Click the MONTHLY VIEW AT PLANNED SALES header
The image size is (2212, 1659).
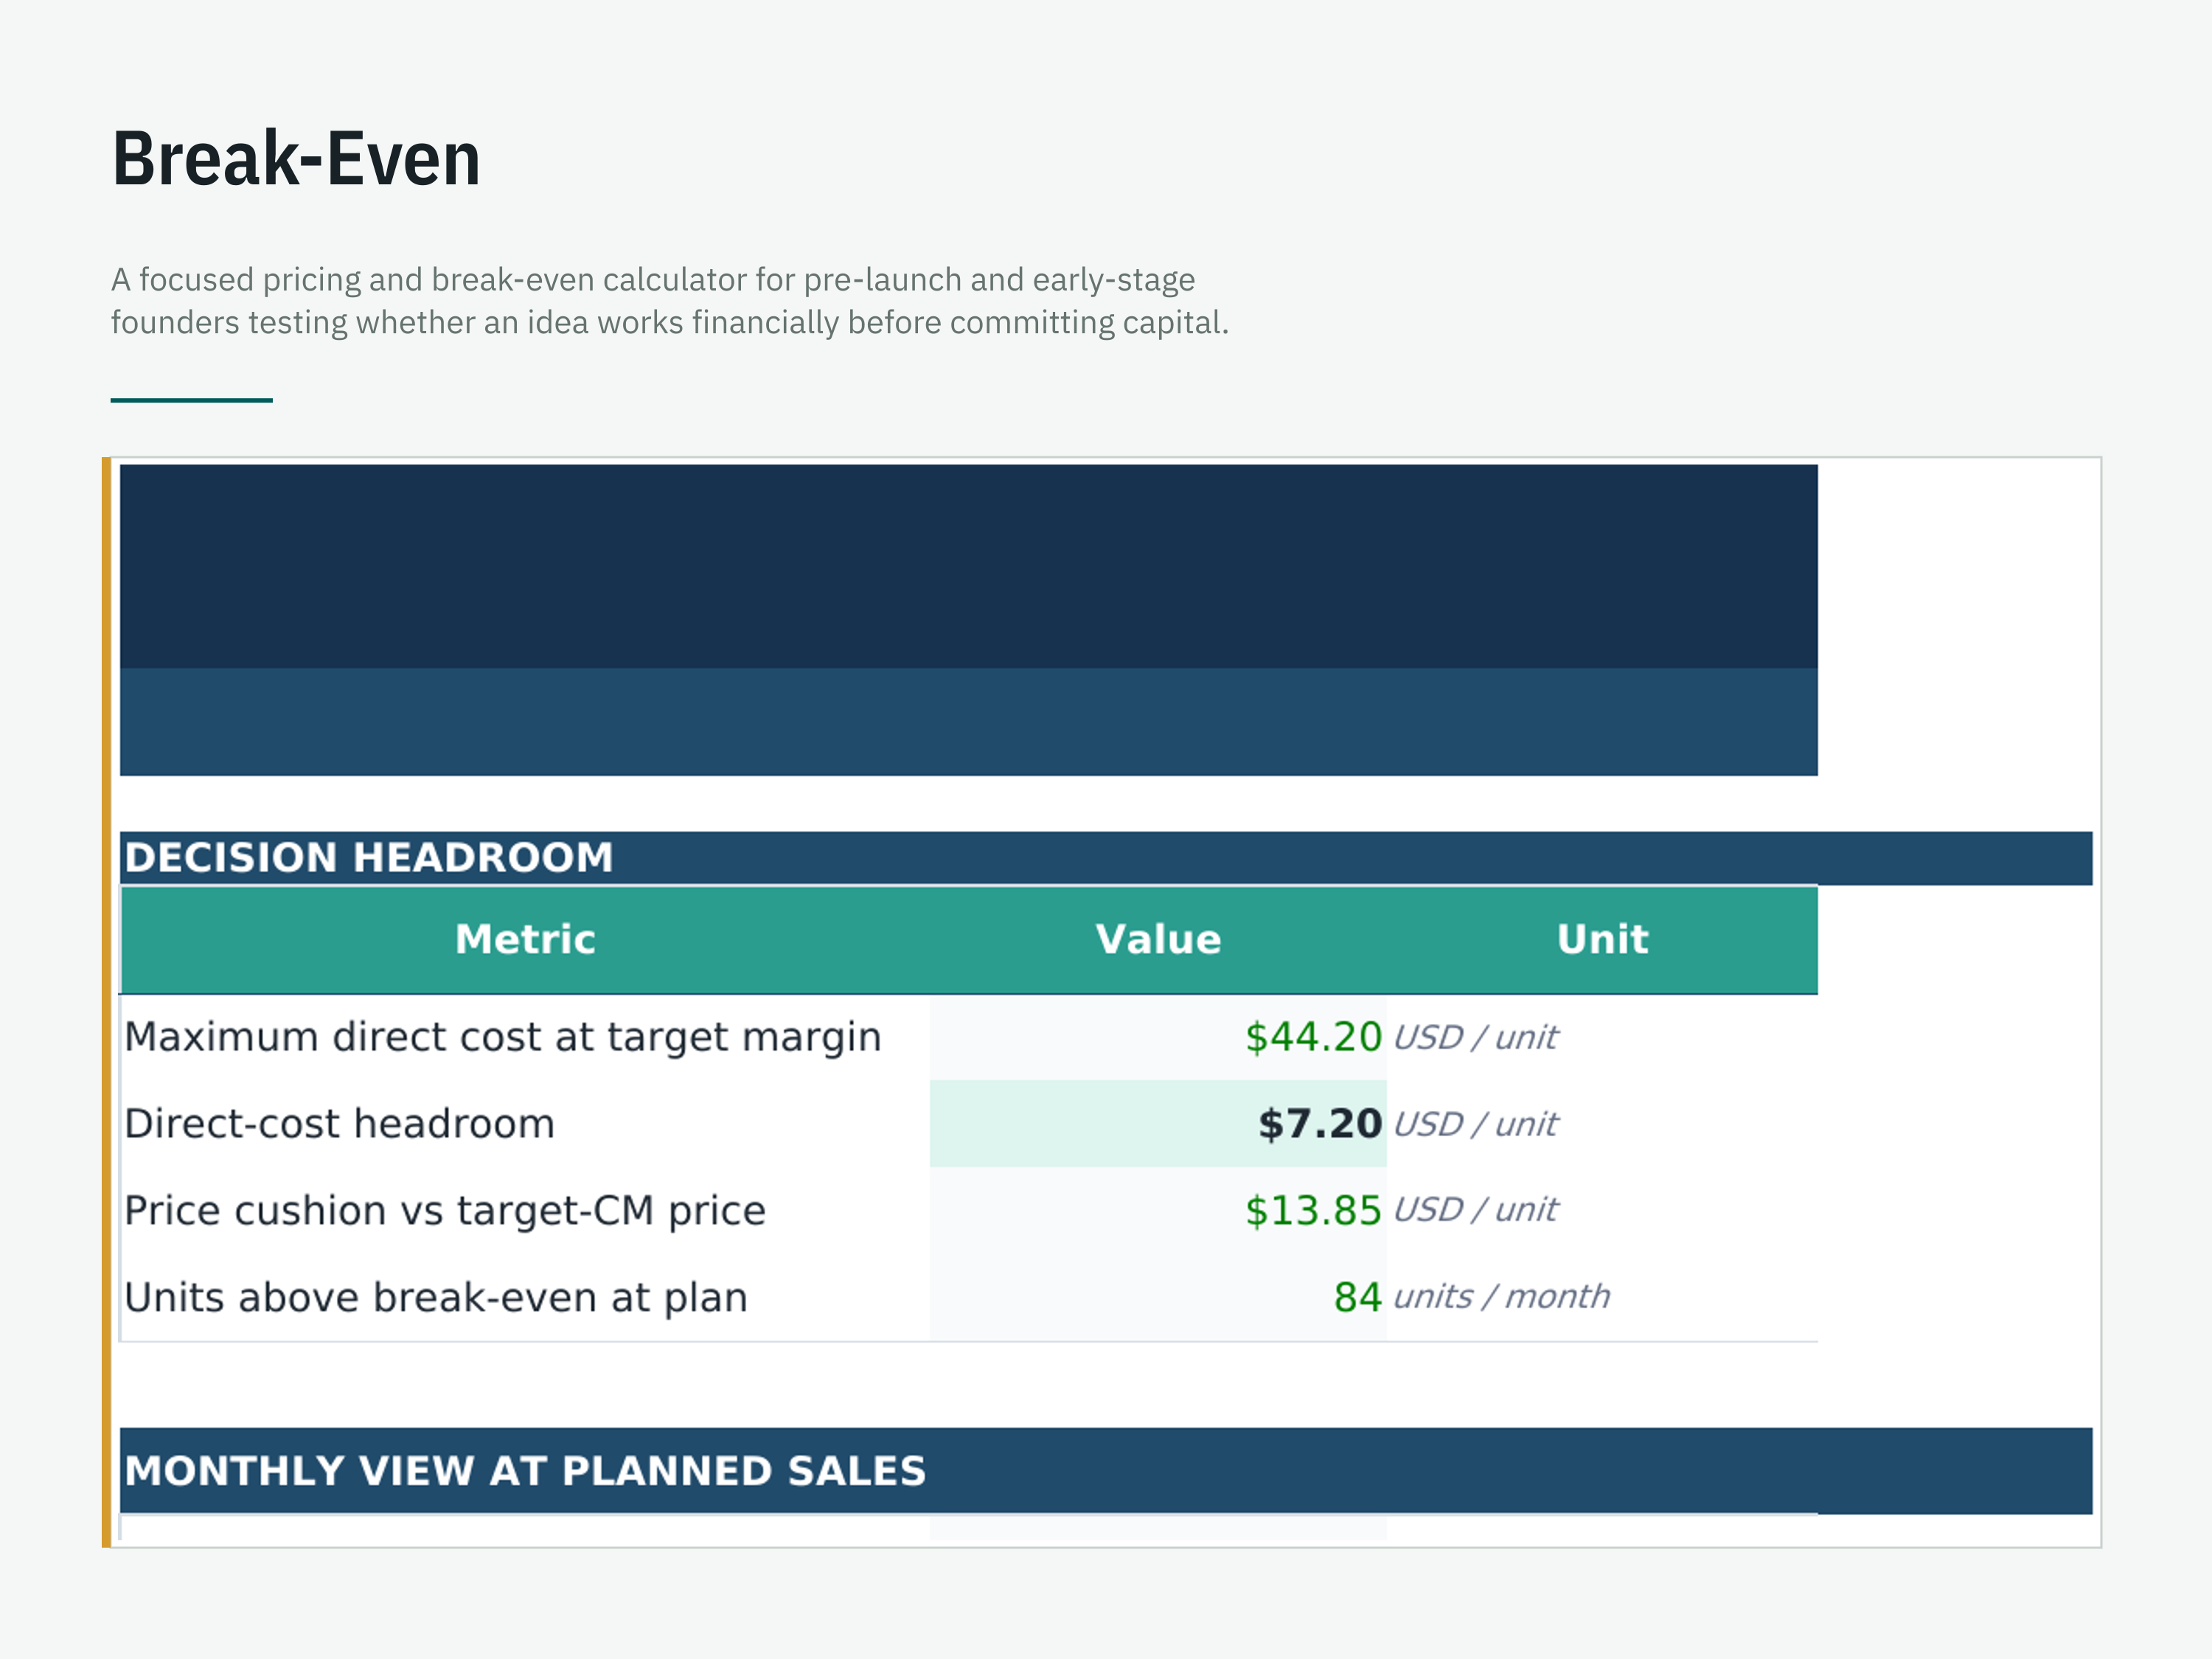tap(1106, 1471)
